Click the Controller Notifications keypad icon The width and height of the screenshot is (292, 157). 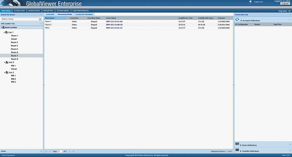pos(237,150)
